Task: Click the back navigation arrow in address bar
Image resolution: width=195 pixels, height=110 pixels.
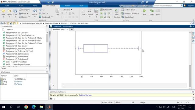Action: 2,23
